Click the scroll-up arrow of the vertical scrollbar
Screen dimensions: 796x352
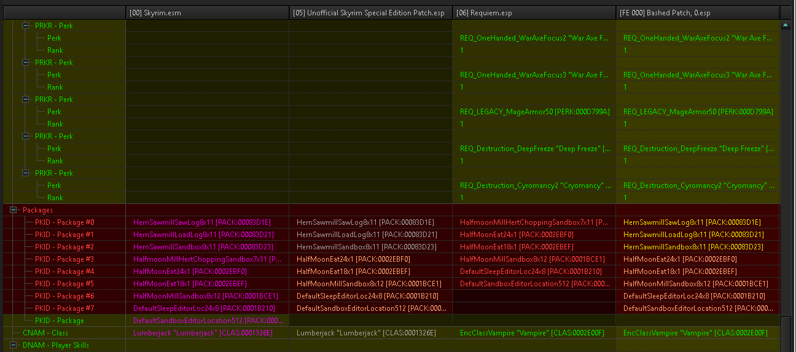click(786, 25)
